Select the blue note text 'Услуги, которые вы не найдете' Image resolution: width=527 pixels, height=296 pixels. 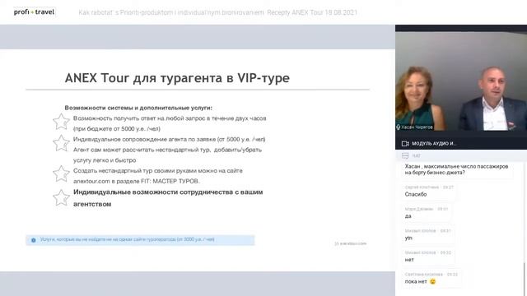[x=127, y=239]
